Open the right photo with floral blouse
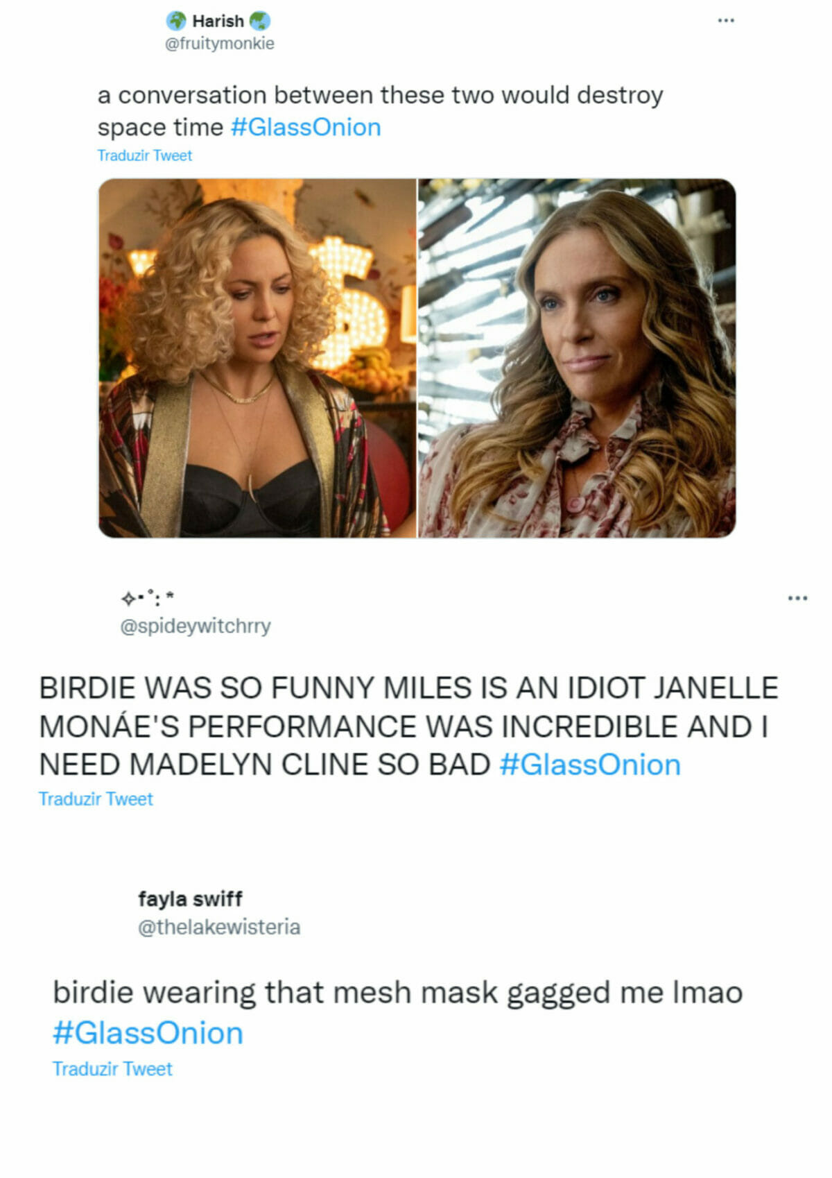Screen dimensions: 832x1178 pos(577,358)
